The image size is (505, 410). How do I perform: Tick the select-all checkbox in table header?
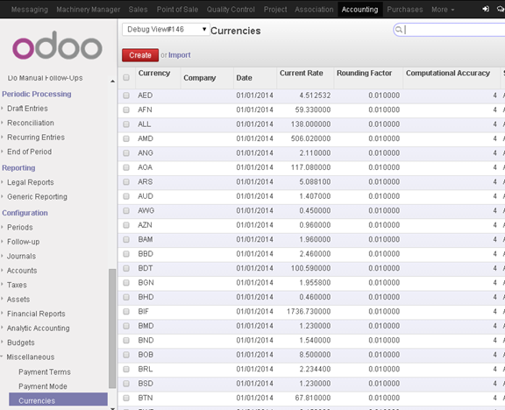pos(126,78)
